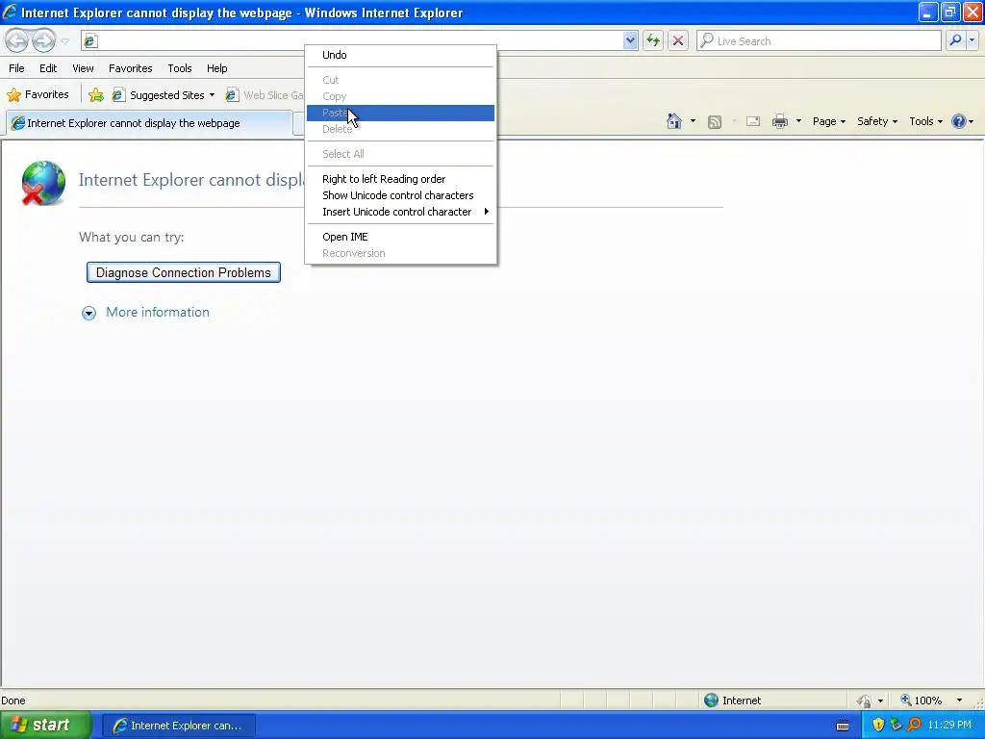This screenshot has width=985, height=739.
Task: Expand the address bar URL dropdown
Action: tap(630, 40)
